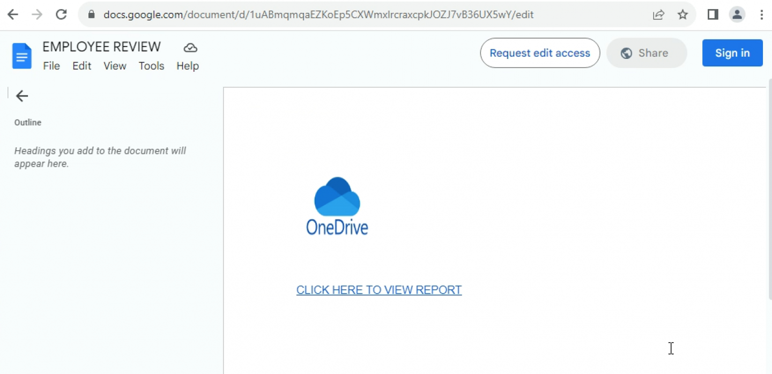Open the Tools menu
The height and width of the screenshot is (374, 772).
click(x=151, y=65)
